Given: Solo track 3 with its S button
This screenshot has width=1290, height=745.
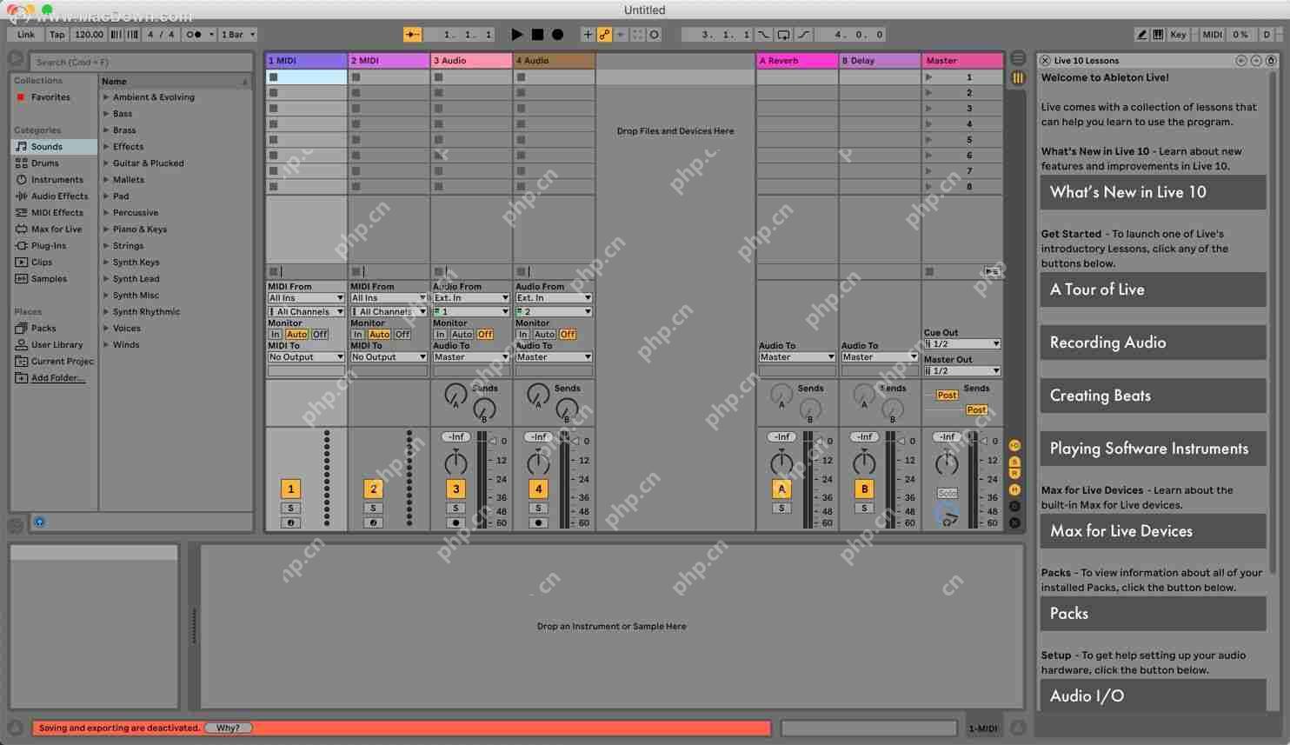Looking at the screenshot, I should click(455, 508).
